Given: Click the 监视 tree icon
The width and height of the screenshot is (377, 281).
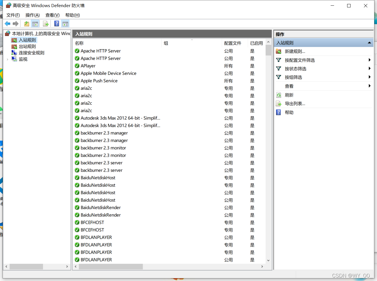Looking at the screenshot, I should pyautogui.click(x=14, y=59).
